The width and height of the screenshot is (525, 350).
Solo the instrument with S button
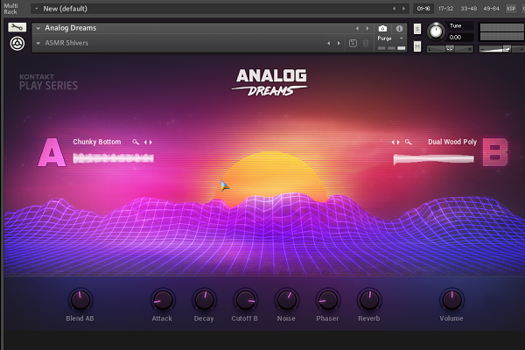point(417,29)
